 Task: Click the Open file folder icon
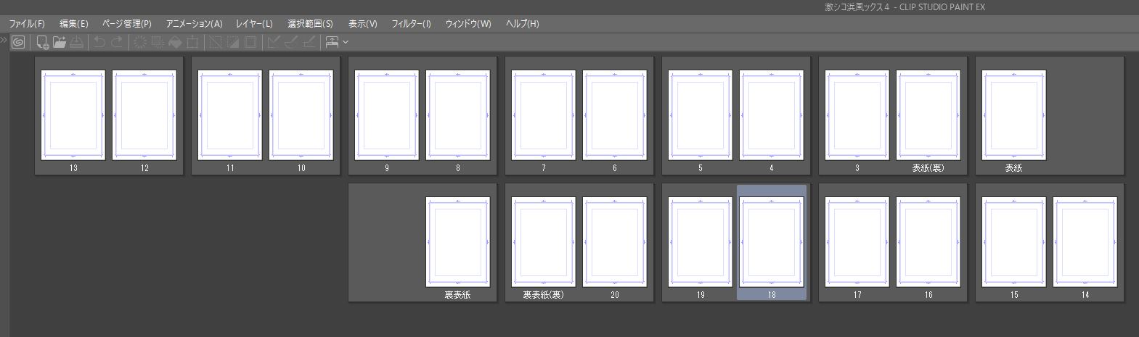(60, 42)
